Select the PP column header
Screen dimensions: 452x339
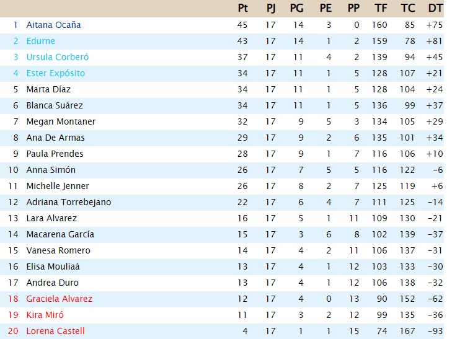(353, 8)
